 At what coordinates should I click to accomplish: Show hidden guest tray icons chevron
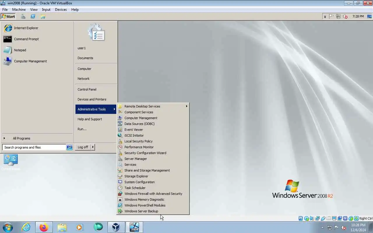(325, 17)
